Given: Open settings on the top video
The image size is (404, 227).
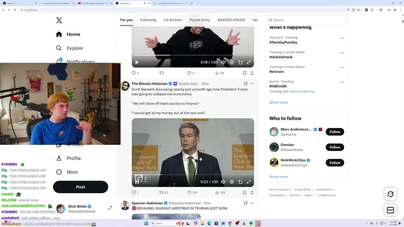Looking at the screenshot, I should [232, 62].
